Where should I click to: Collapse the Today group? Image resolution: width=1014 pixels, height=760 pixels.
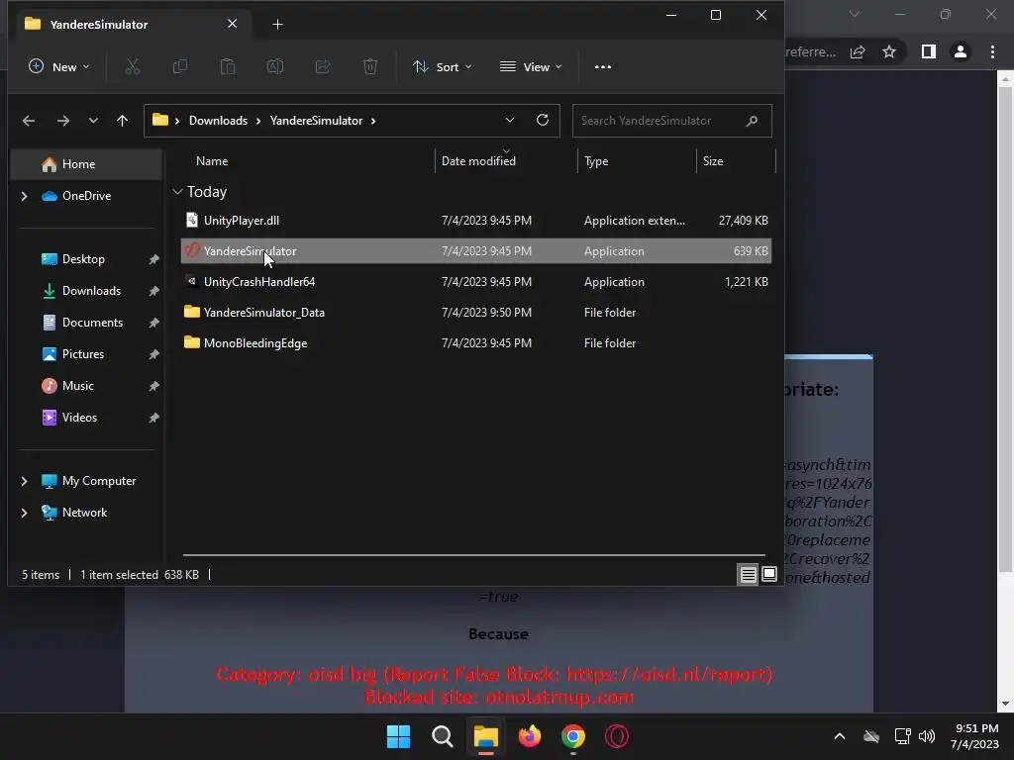[x=177, y=192]
